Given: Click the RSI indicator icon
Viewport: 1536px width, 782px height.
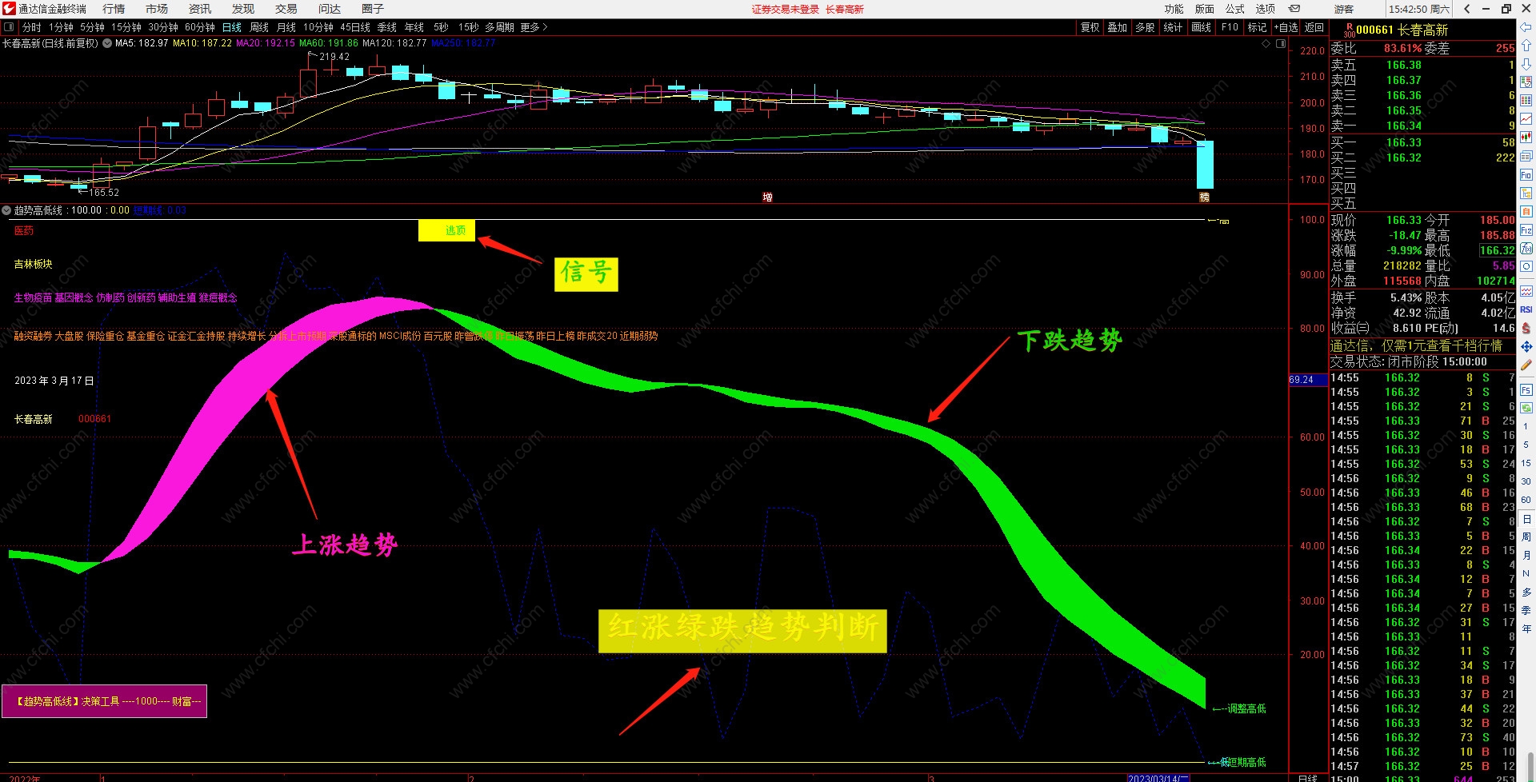Looking at the screenshot, I should [1526, 309].
